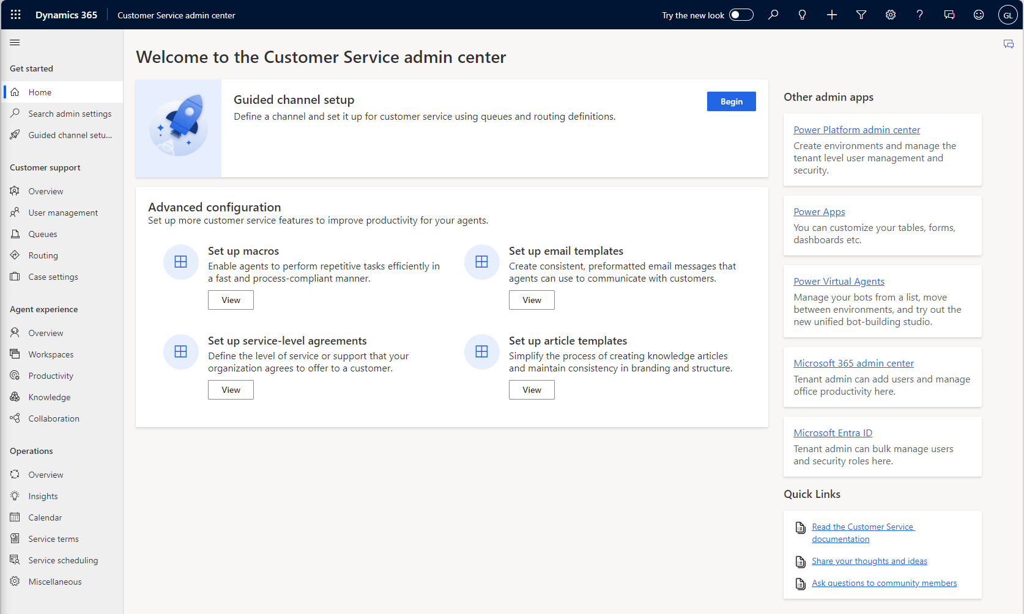Viewport: 1024px width, 614px height.
Task: Select Home in the sidebar
Action: click(62, 92)
